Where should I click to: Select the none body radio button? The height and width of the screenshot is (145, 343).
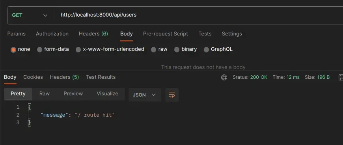click(x=13, y=50)
